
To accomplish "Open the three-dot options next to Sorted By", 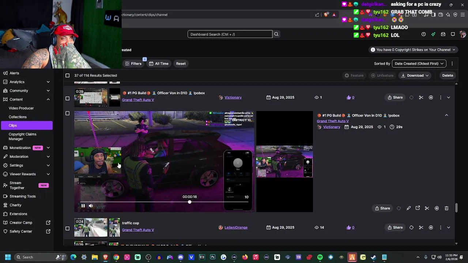I will tap(452, 64).
